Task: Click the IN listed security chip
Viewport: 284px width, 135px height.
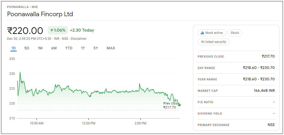Action: 214,42
